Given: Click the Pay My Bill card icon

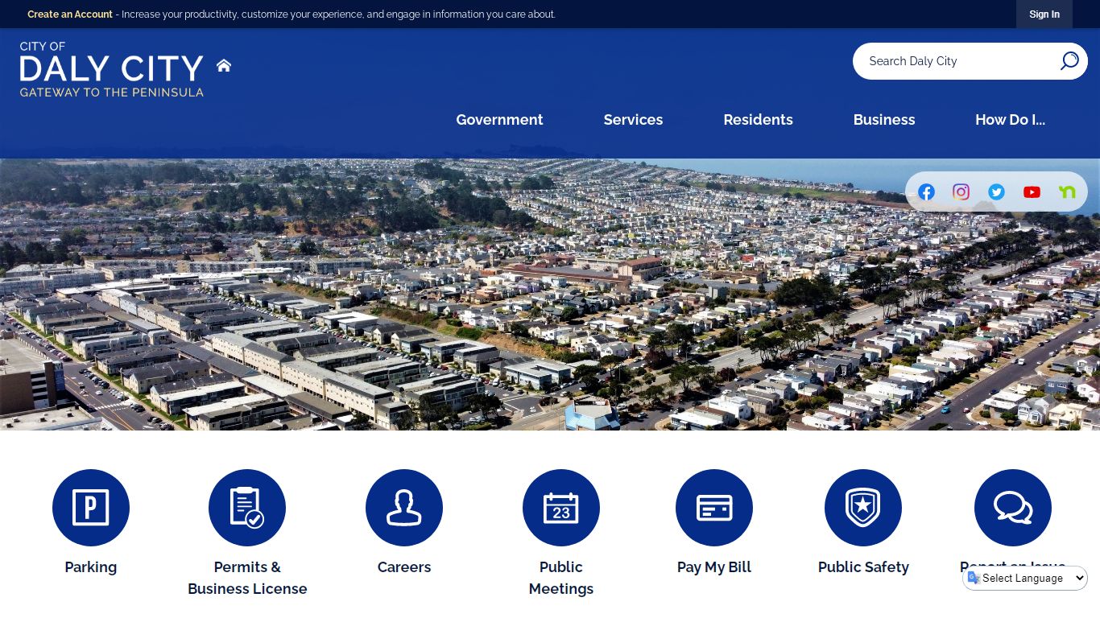Looking at the screenshot, I should 714,508.
